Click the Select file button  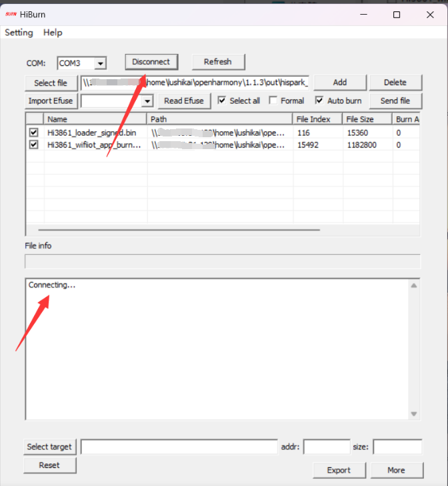51,83
